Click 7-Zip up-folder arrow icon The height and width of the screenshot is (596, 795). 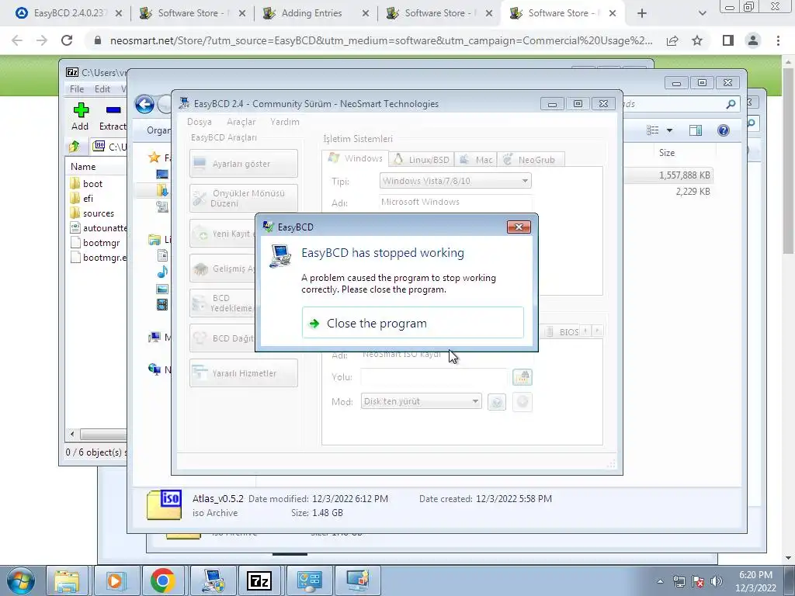pos(75,147)
